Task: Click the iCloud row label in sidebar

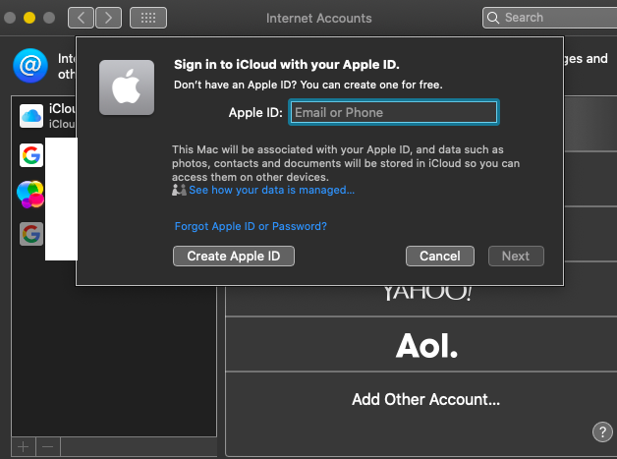Action: pyautogui.click(x=62, y=109)
